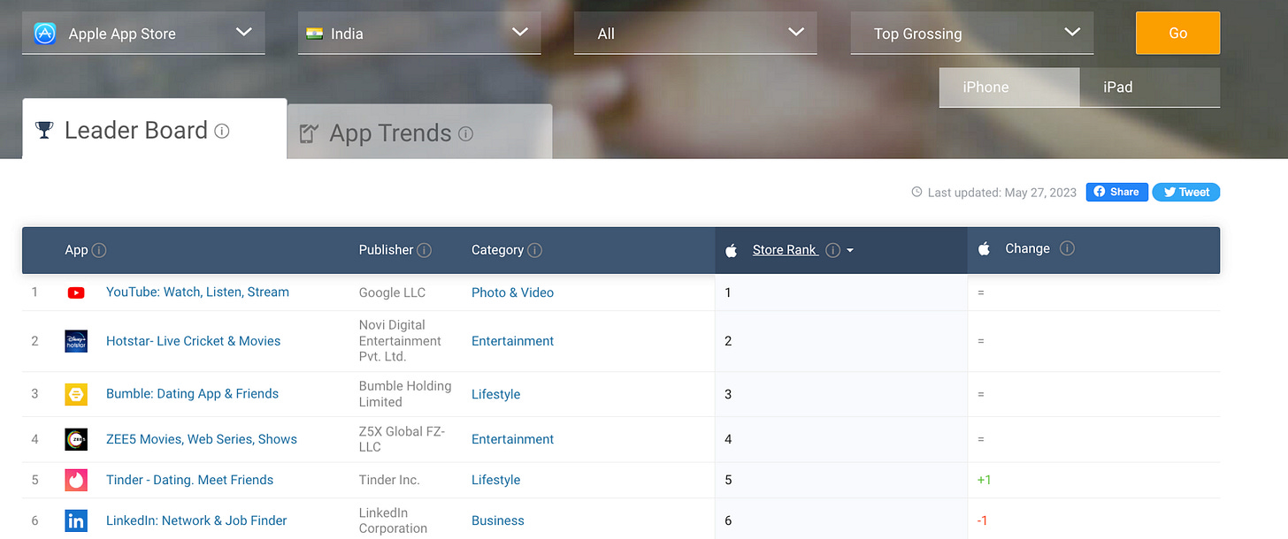
Task: Switch to iPhone device view
Action: pyautogui.click(x=1009, y=87)
